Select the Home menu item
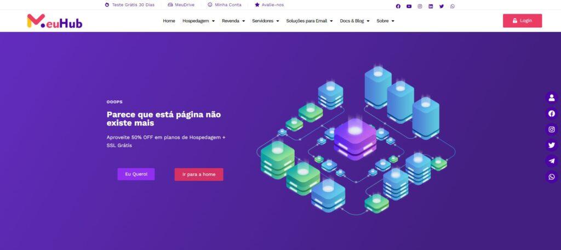 pyautogui.click(x=169, y=21)
